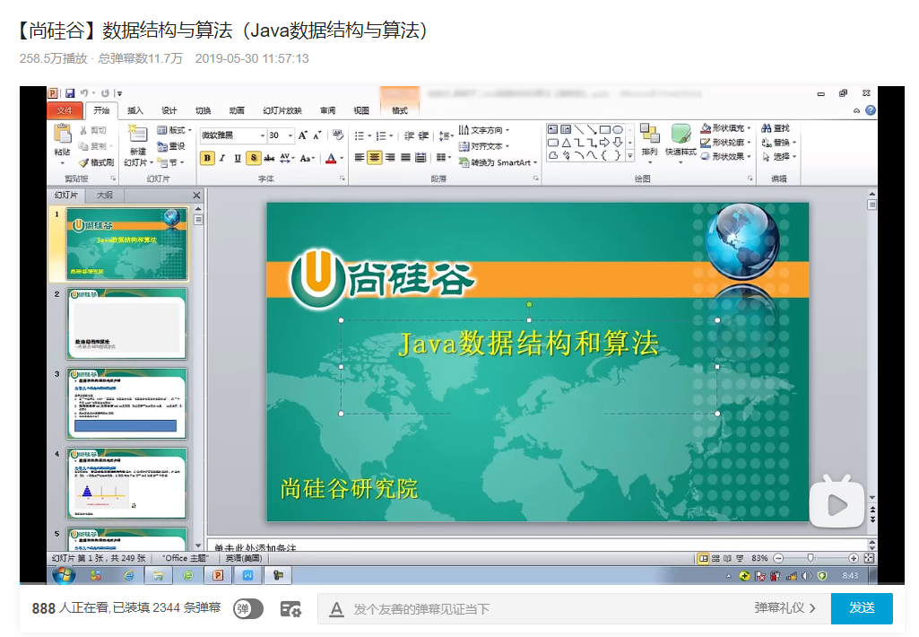919x637 pixels.
Task: Click the Paste clipboard icon
Action: click(62, 135)
